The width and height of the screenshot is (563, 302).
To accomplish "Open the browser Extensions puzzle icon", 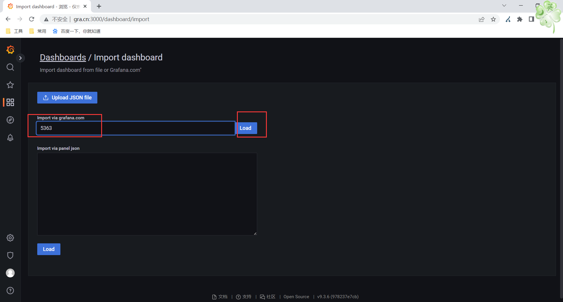I will [520, 19].
